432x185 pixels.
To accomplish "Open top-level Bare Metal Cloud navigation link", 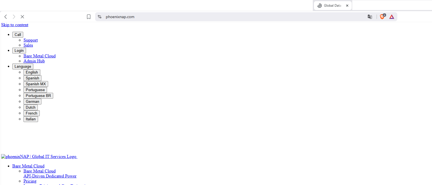I will point(28,166).
